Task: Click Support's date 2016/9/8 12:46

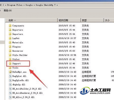Action: 67,64
